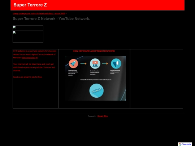Click the first arrow between rocket and audience

[83, 63]
